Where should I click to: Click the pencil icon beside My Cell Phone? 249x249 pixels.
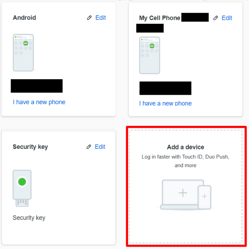click(216, 18)
